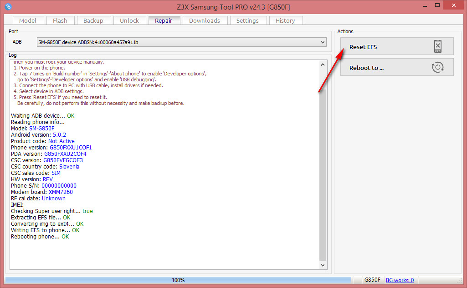Click the 100% progress bar
This screenshot has width=467, height=288.
[x=178, y=280]
